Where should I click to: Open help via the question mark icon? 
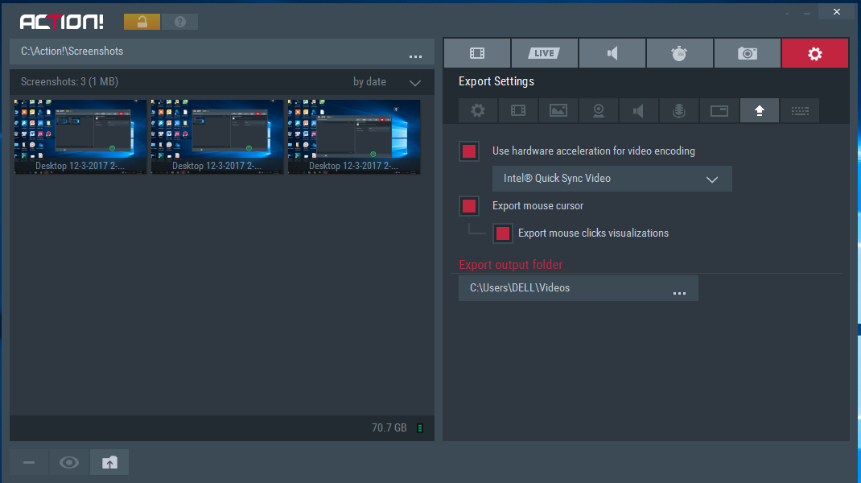(x=179, y=22)
